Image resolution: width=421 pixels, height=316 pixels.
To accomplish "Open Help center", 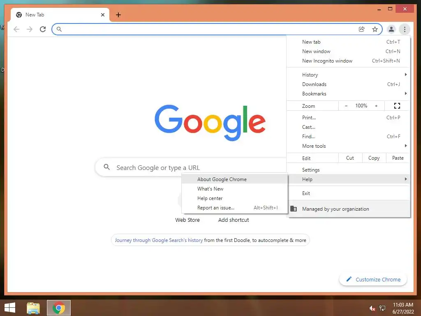I will click(235, 198).
